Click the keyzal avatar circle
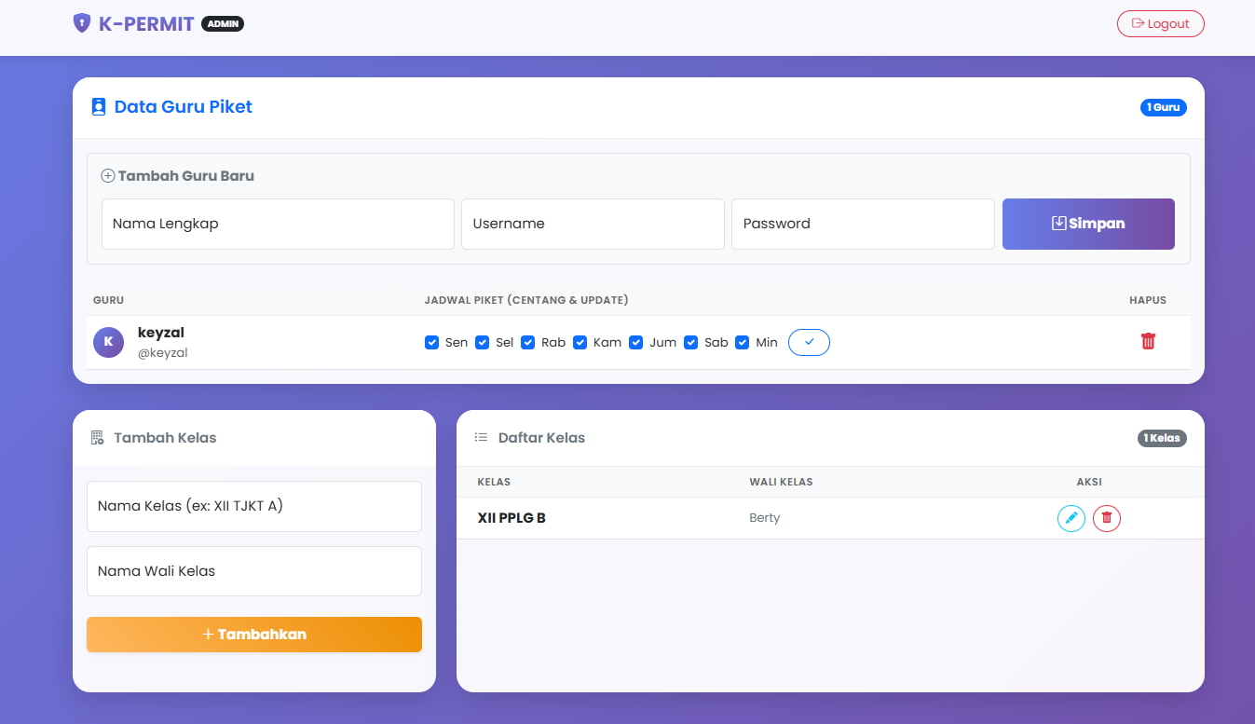Viewport: 1255px width, 724px height. coord(108,342)
